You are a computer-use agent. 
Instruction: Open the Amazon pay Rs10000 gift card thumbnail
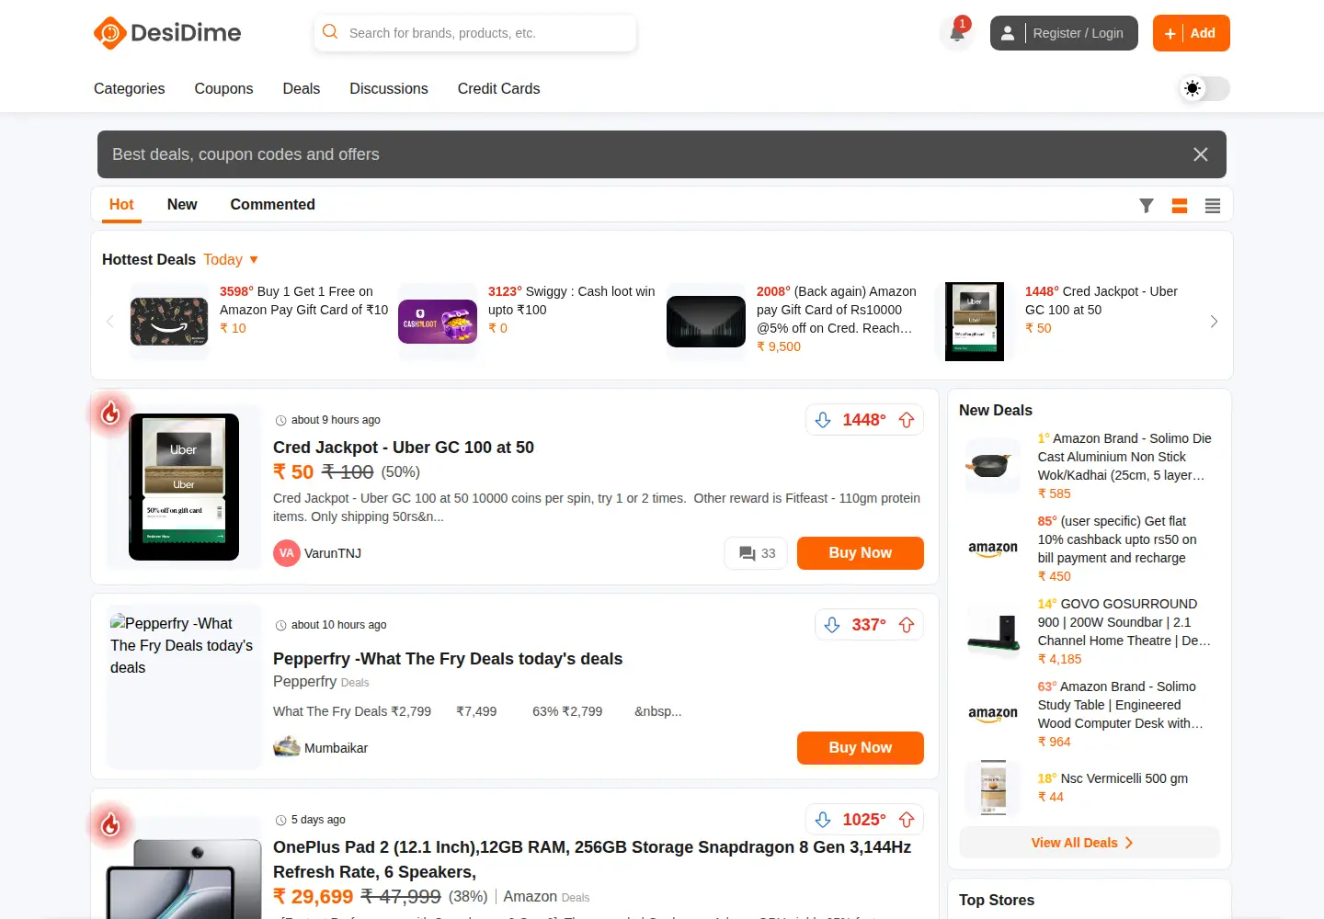pyautogui.click(x=706, y=322)
